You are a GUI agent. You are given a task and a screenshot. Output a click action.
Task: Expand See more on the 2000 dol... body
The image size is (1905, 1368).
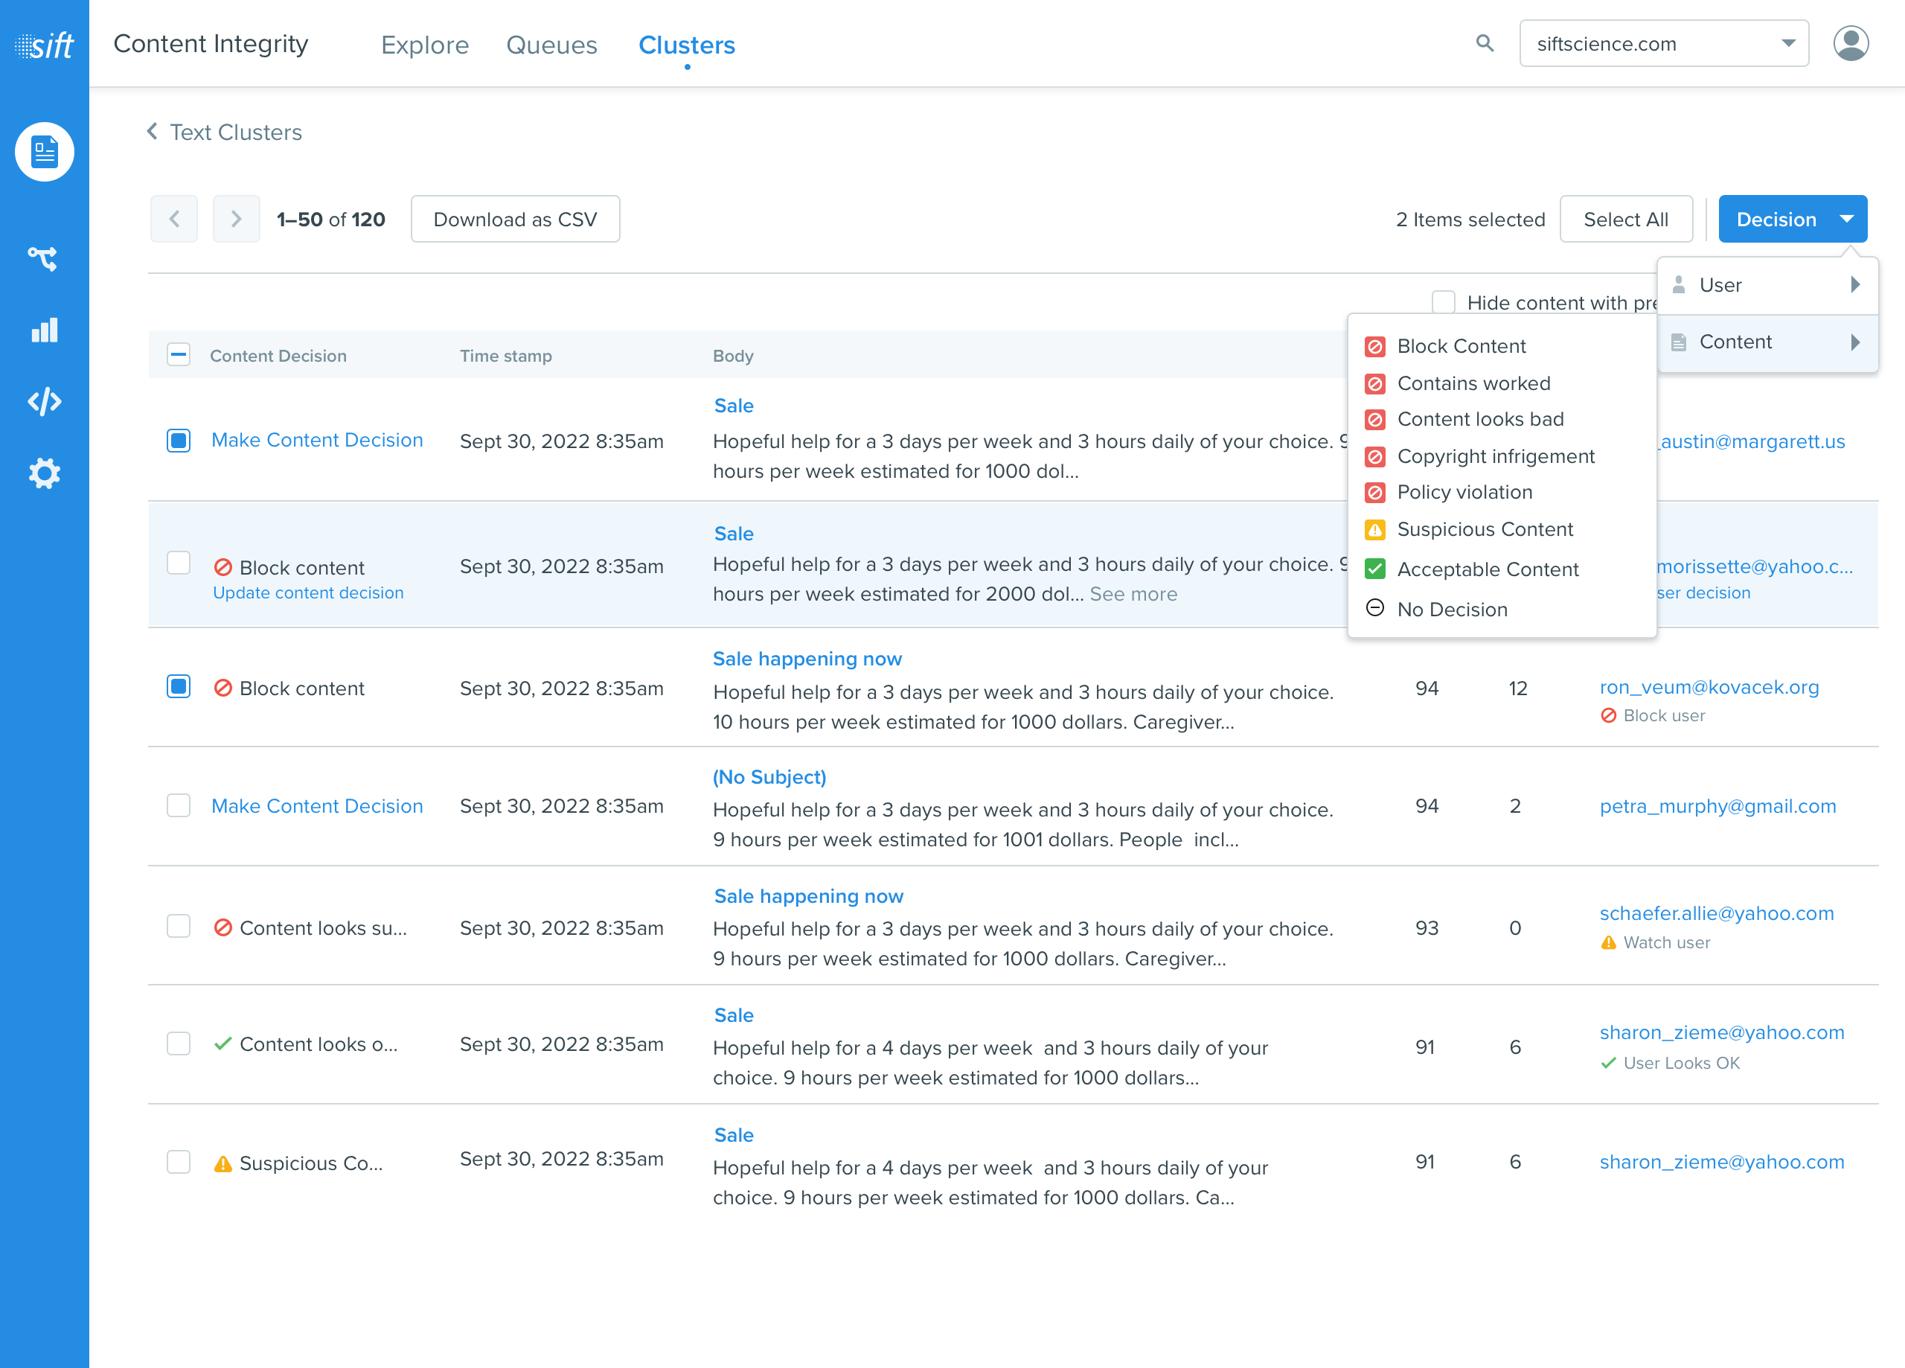click(x=1133, y=594)
